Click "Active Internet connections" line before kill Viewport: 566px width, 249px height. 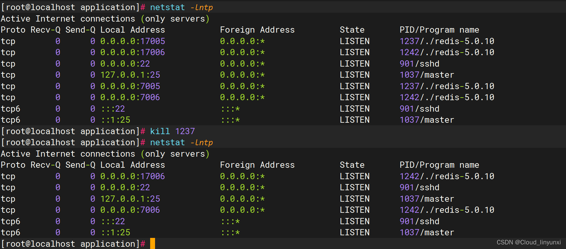coord(105,19)
